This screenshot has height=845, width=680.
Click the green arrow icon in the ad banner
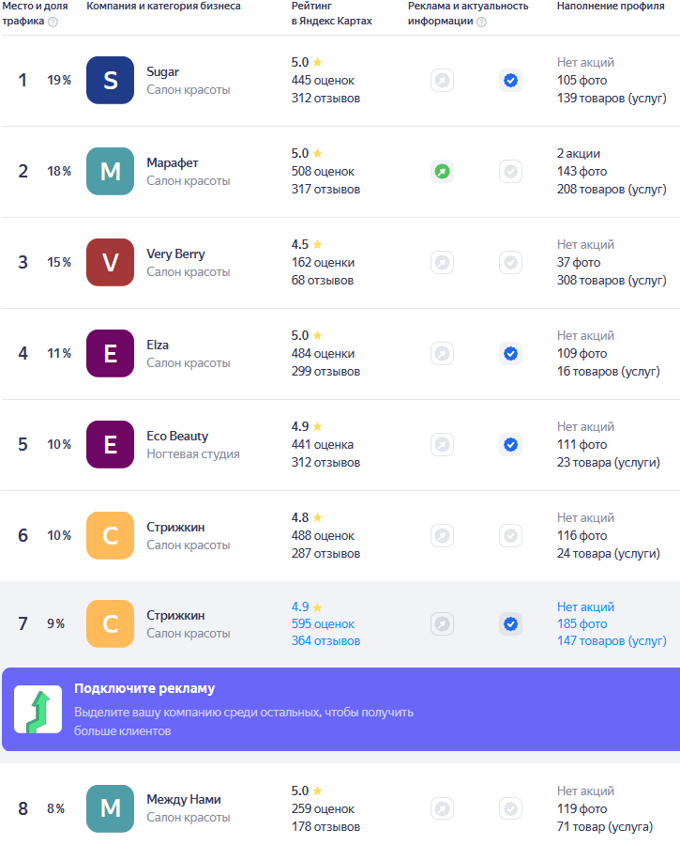(x=38, y=709)
